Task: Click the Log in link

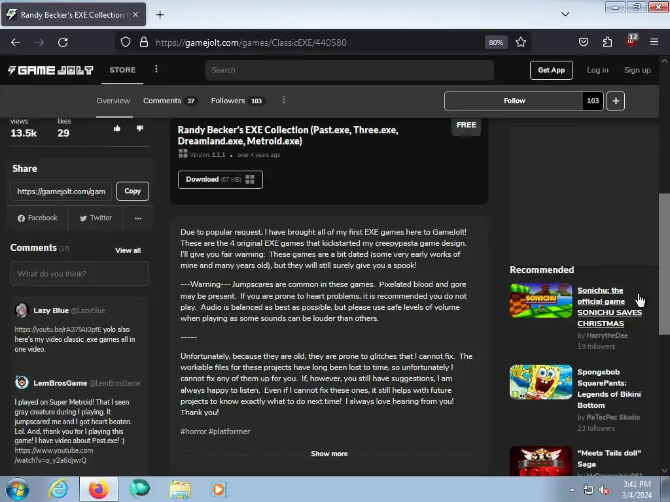Action: point(597,70)
